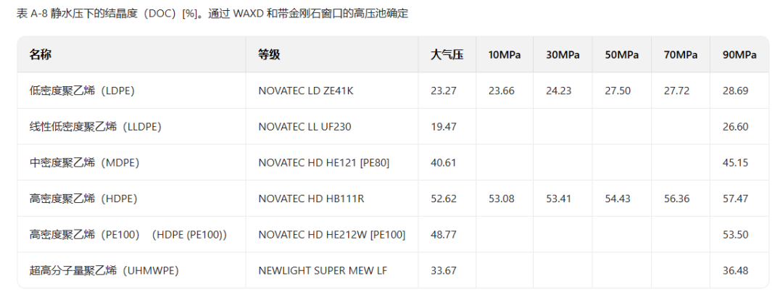783x300 pixels.
Task: Click the 30MPa header cell
Action: point(563,55)
